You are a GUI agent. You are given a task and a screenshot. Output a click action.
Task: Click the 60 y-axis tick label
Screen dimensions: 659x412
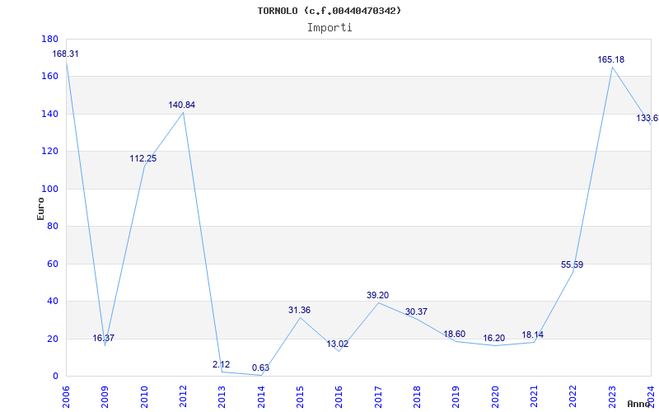[x=53, y=264]
